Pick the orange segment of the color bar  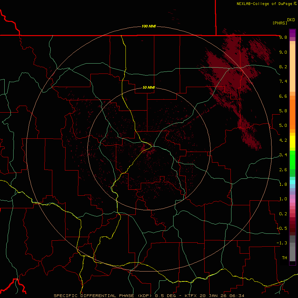point(292,114)
